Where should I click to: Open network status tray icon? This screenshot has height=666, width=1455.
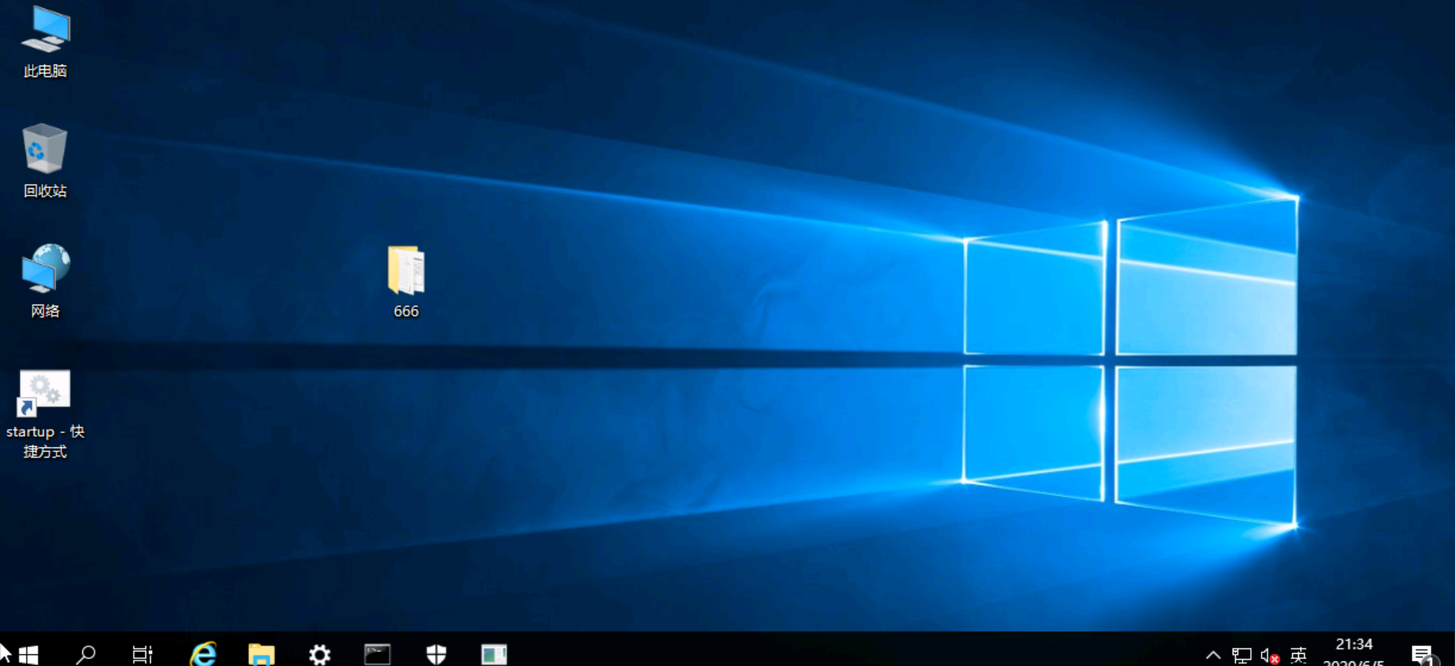[x=1242, y=655]
